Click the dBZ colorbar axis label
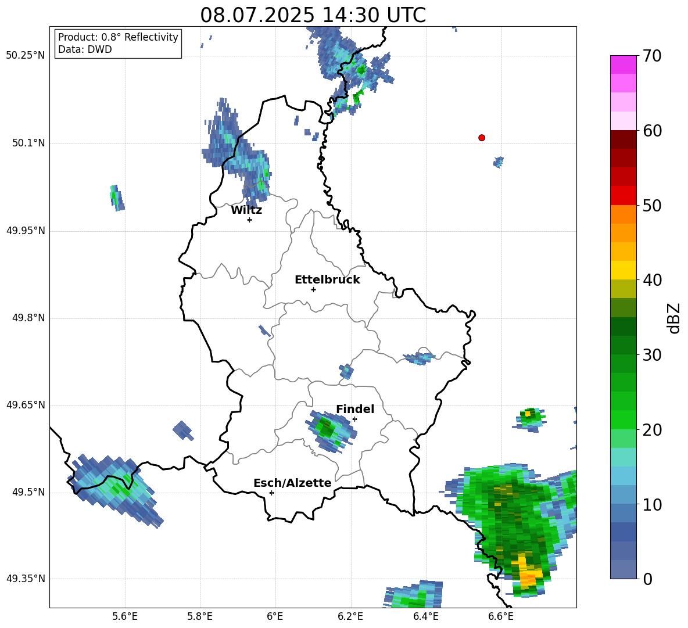 (673, 318)
